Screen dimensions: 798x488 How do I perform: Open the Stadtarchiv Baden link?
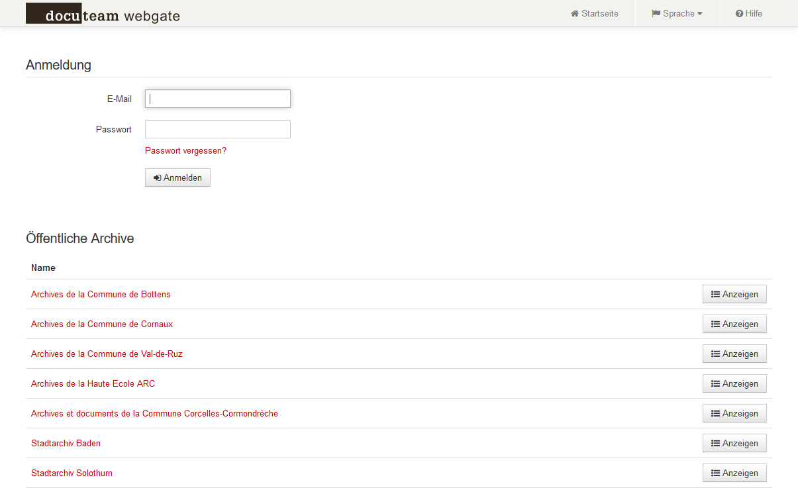point(66,443)
